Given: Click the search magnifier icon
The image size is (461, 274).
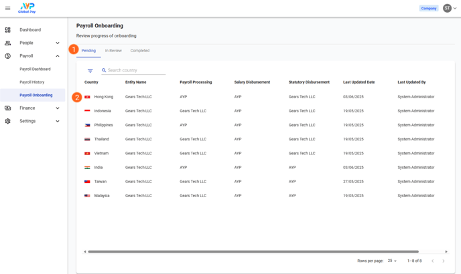Looking at the screenshot, I should 104,70.
